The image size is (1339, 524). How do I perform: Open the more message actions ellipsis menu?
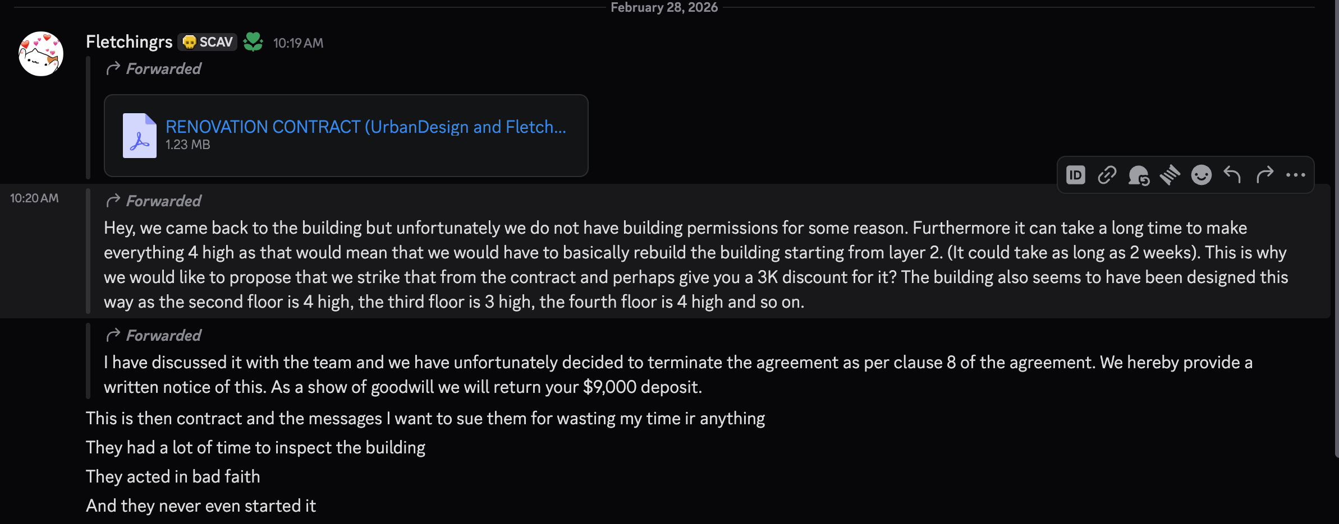tap(1296, 175)
